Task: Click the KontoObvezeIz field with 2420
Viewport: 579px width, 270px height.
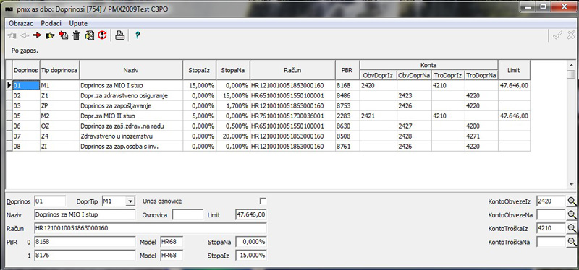Action: coord(551,201)
